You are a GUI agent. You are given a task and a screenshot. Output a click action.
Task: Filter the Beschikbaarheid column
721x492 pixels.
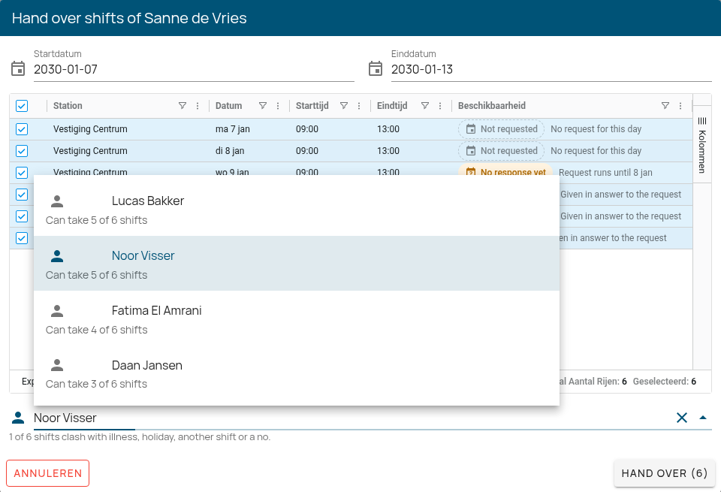pos(665,106)
